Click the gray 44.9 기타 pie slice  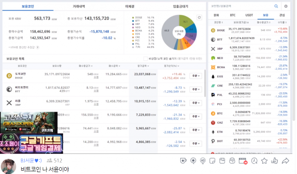point(167,30)
